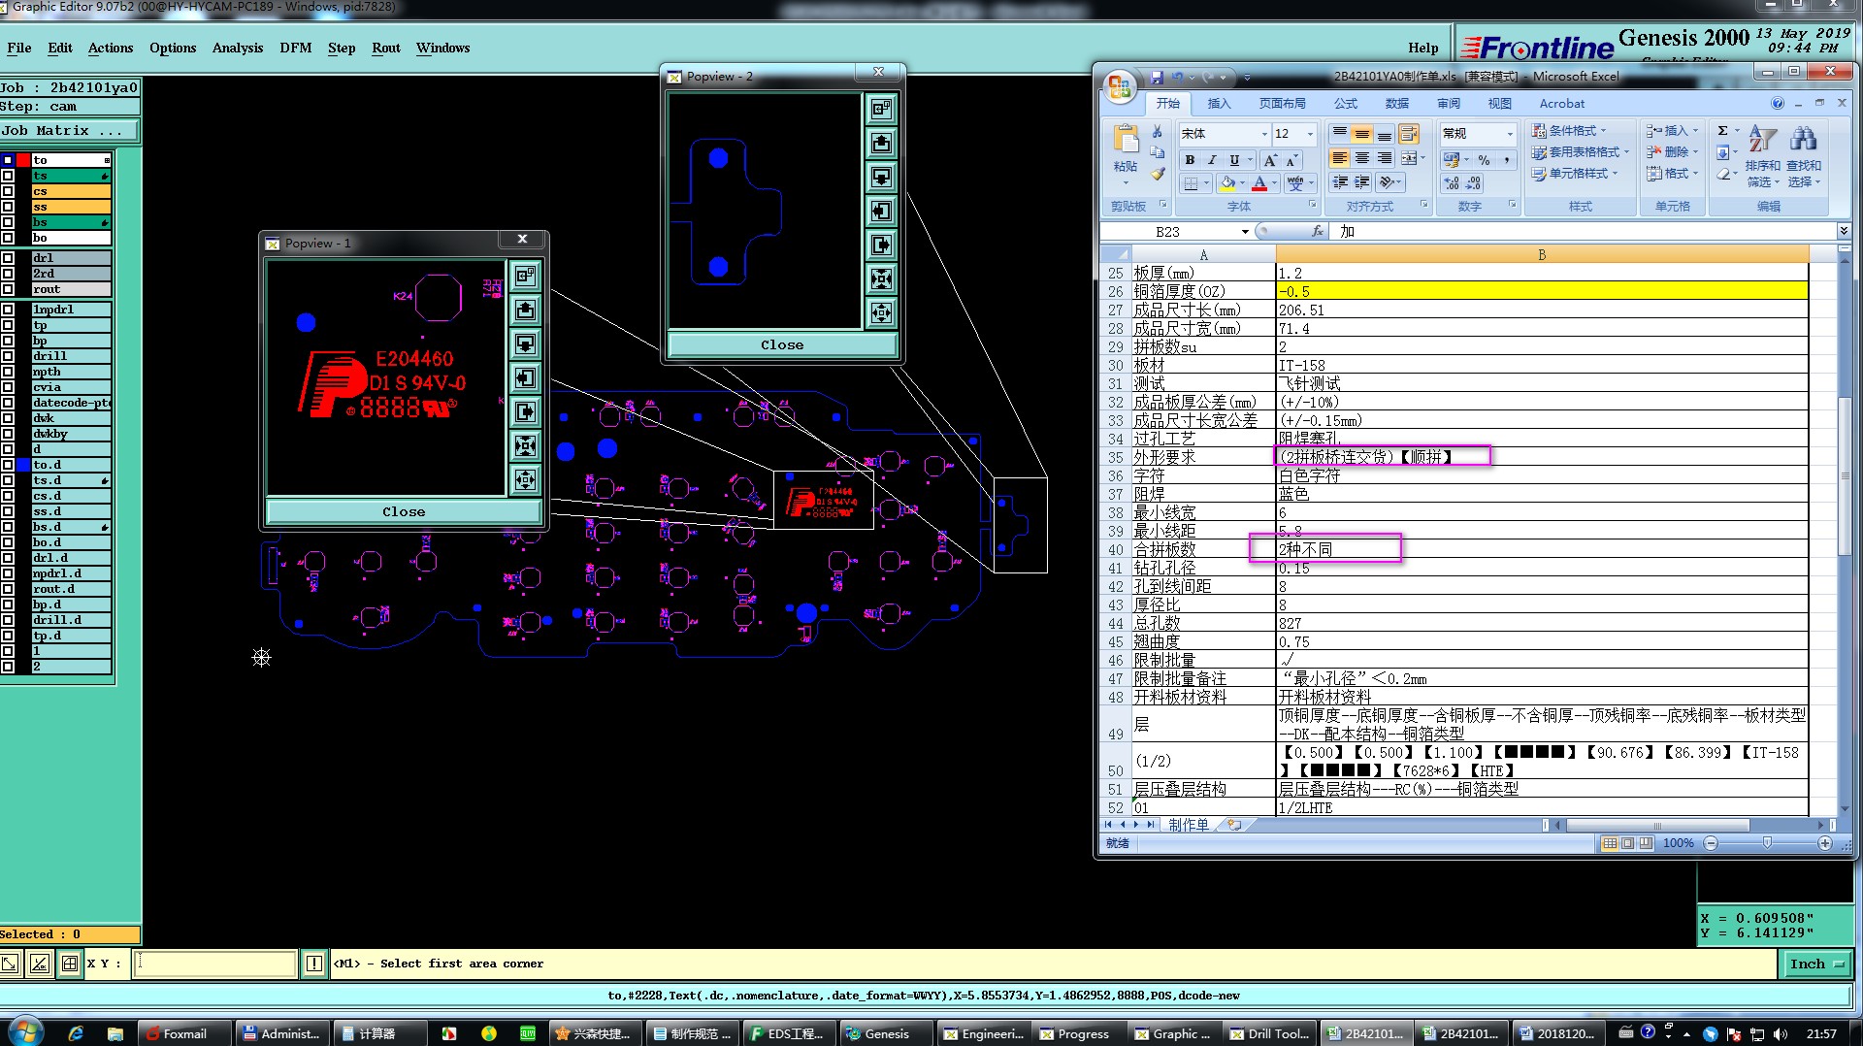Click the center align text icon
The image size is (1863, 1046).
[x=1362, y=159]
